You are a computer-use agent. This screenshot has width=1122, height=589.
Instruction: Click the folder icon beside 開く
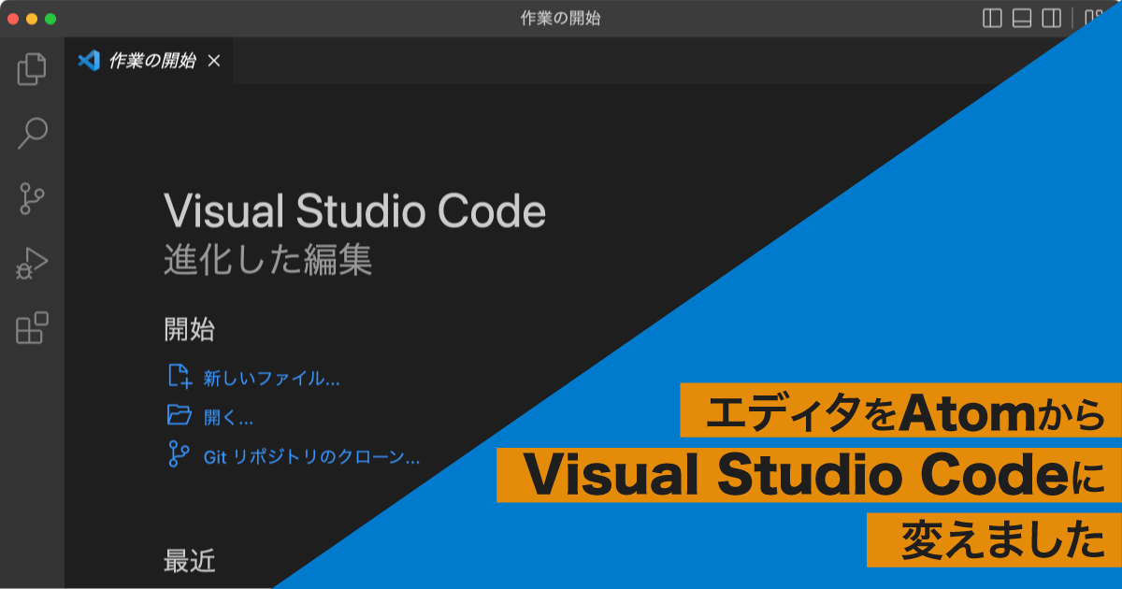click(x=179, y=415)
